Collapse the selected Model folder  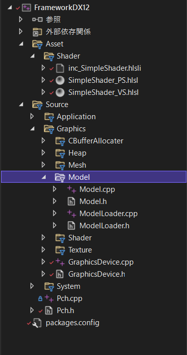pos(44,177)
